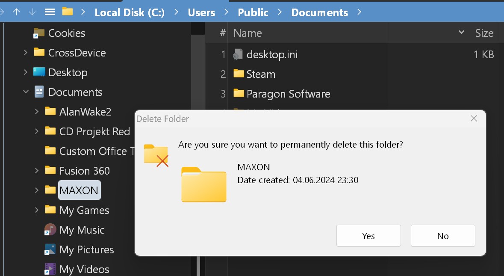The width and height of the screenshot is (504, 276).
Task: Expand the My Games folder
Action: (36, 210)
